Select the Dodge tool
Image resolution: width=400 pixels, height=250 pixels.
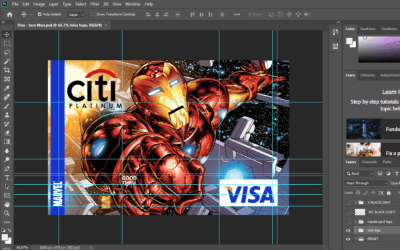[7, 160]
